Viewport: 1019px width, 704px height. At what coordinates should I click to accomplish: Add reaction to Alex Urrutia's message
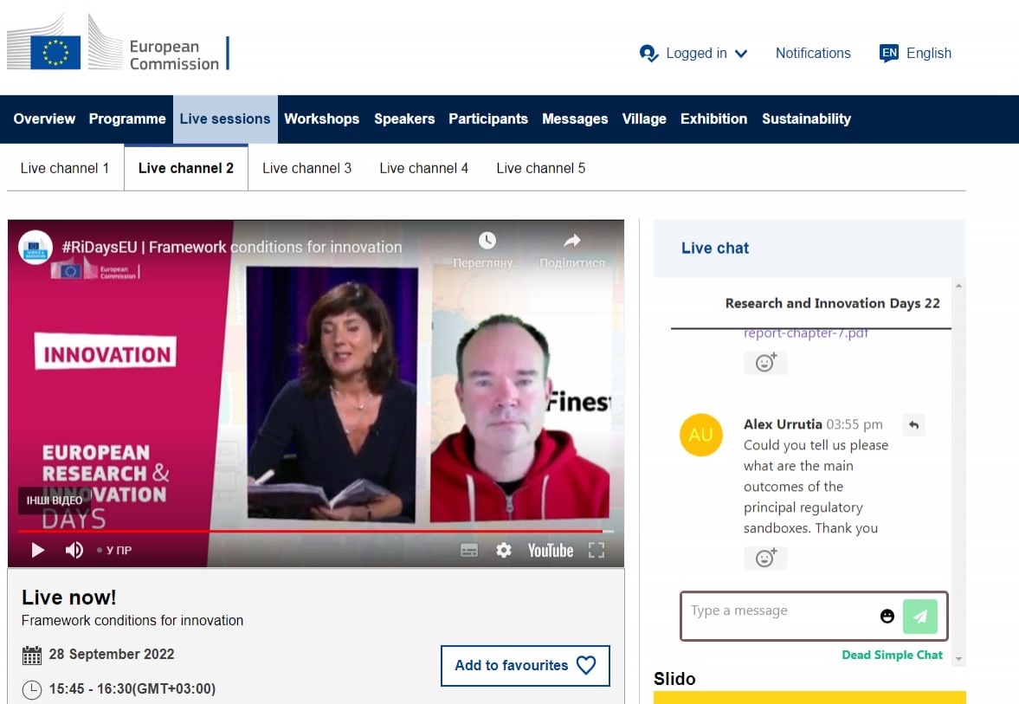765,558
